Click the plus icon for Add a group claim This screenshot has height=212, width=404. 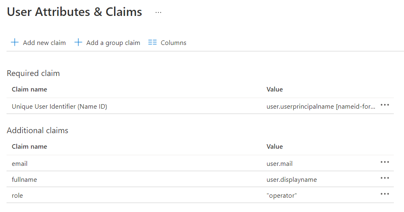[78, 42]
